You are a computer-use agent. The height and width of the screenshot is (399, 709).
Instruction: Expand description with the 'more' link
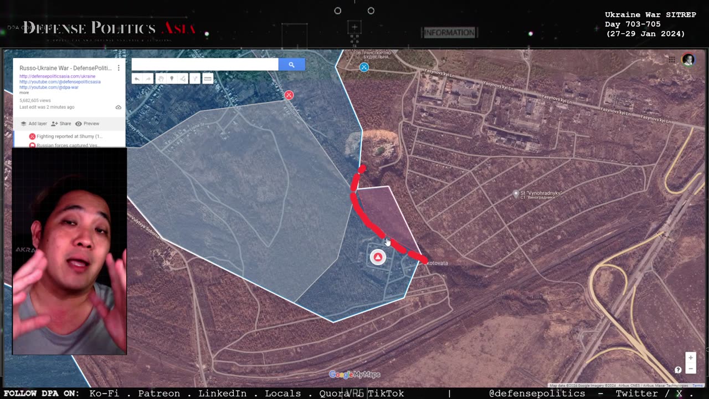point(24,93)
